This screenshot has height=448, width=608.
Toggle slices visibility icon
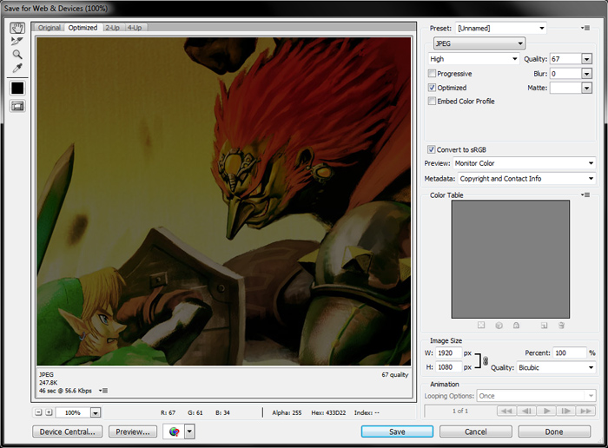coord(17,106)
